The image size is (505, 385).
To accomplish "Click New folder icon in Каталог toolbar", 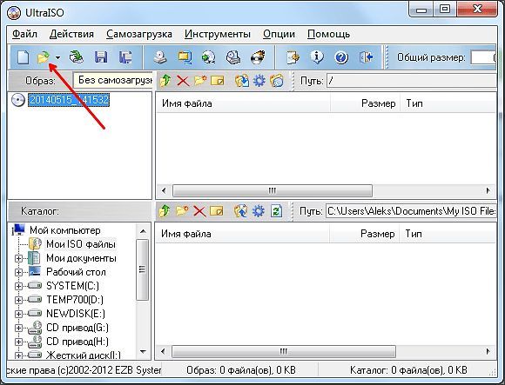I will pyautogui.click(x=182, y=211).
